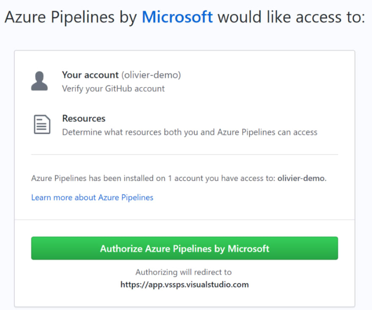The width and height of the screenshot is (372, 310).
Task: Select Verify your GitHub account text
Action: [113, 89]
